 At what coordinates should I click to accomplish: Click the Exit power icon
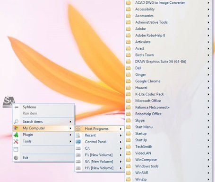point(16,158)
